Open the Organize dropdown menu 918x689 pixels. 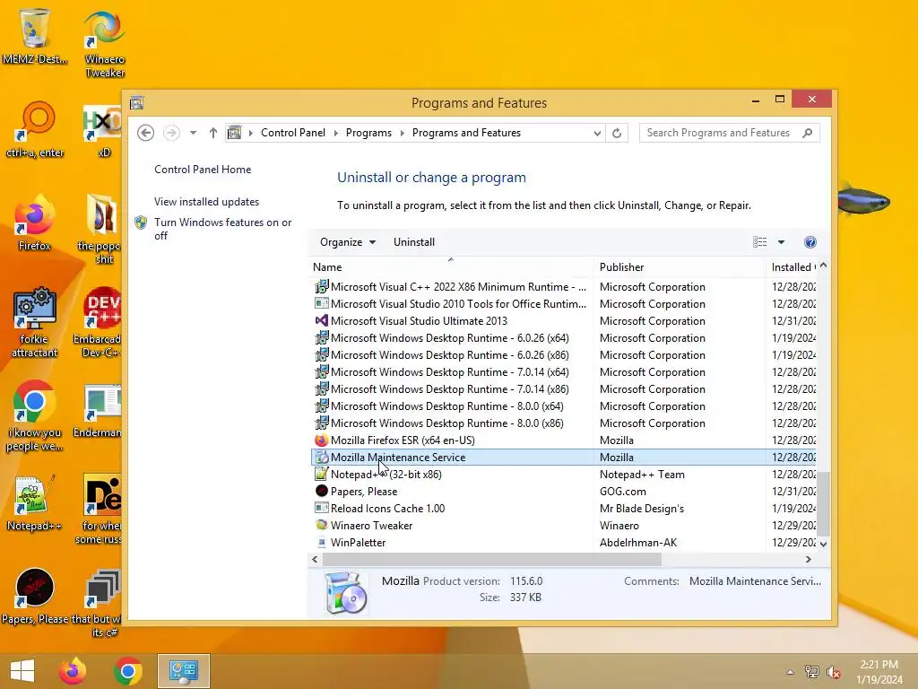pos(348,242)
